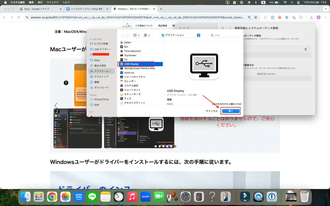
Task: Click the 開く button
Action: (x=231, y=111)
